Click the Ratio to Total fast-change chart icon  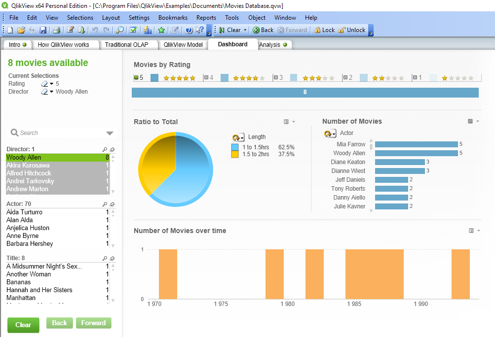tap(286, 122)
